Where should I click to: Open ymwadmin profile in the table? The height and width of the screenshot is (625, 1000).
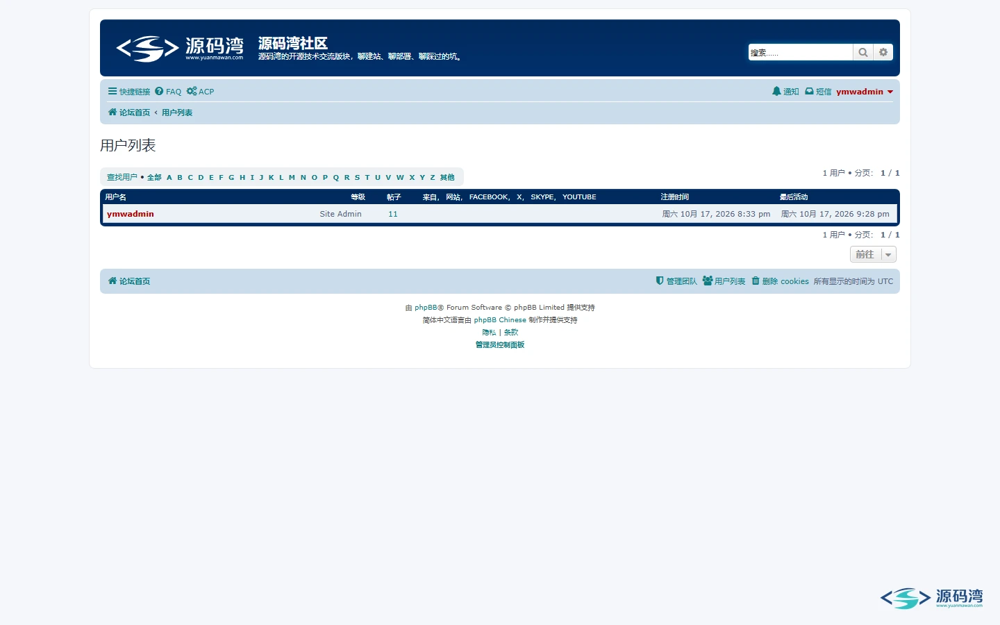click(x=131, y=214)
